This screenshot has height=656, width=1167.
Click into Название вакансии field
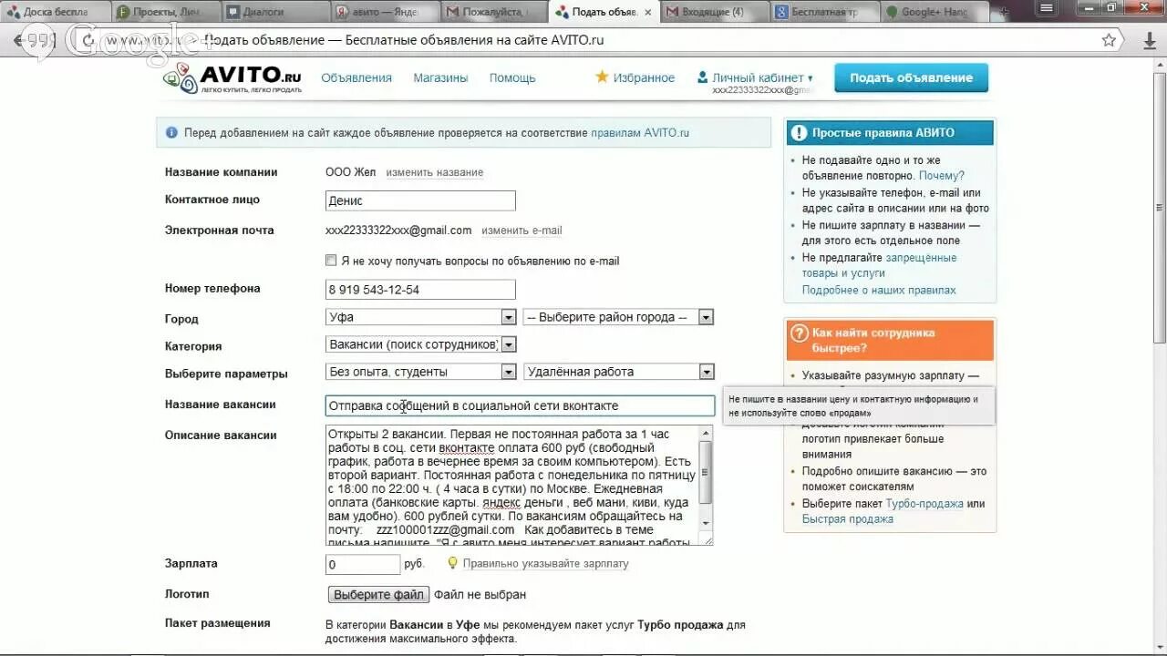(x=520, y=405)
